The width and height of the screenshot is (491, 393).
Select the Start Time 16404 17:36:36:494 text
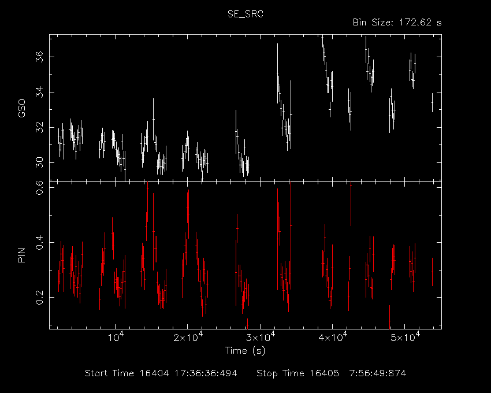pyautogui.click(x=161, y=373)
